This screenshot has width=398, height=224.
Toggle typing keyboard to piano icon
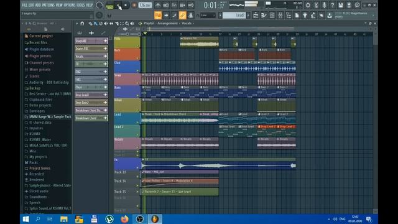coord(158,16)
